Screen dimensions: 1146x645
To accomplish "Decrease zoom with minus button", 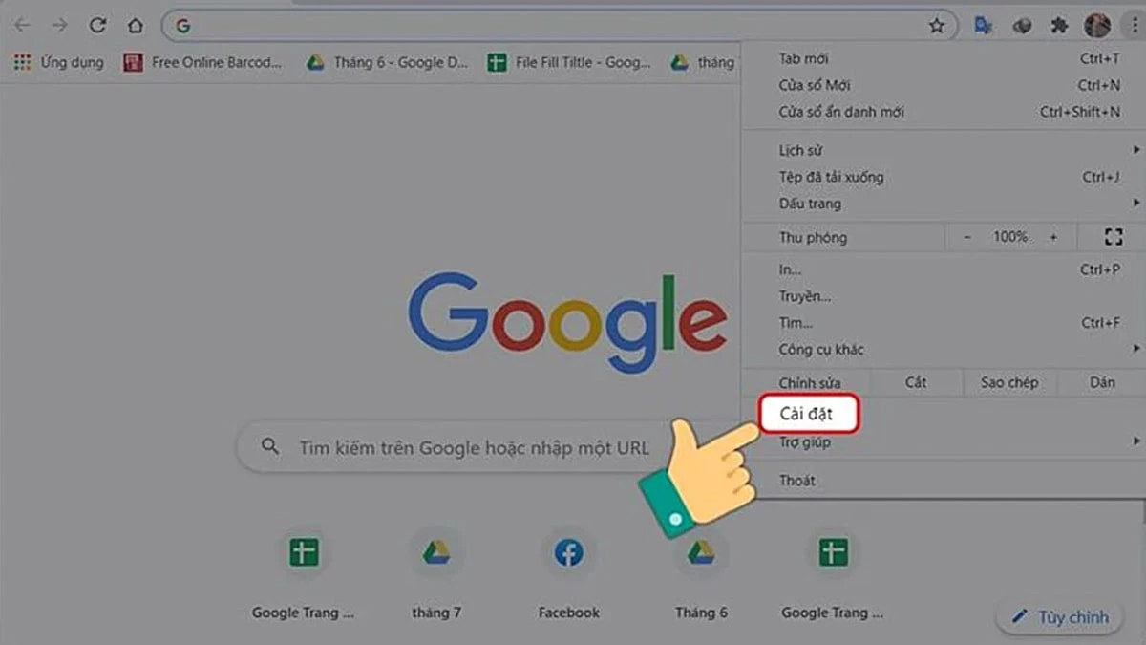I will click(x=967, y=237).
